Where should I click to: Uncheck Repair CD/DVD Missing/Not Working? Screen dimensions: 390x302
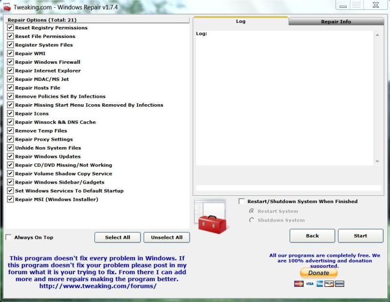coord(10,165)
